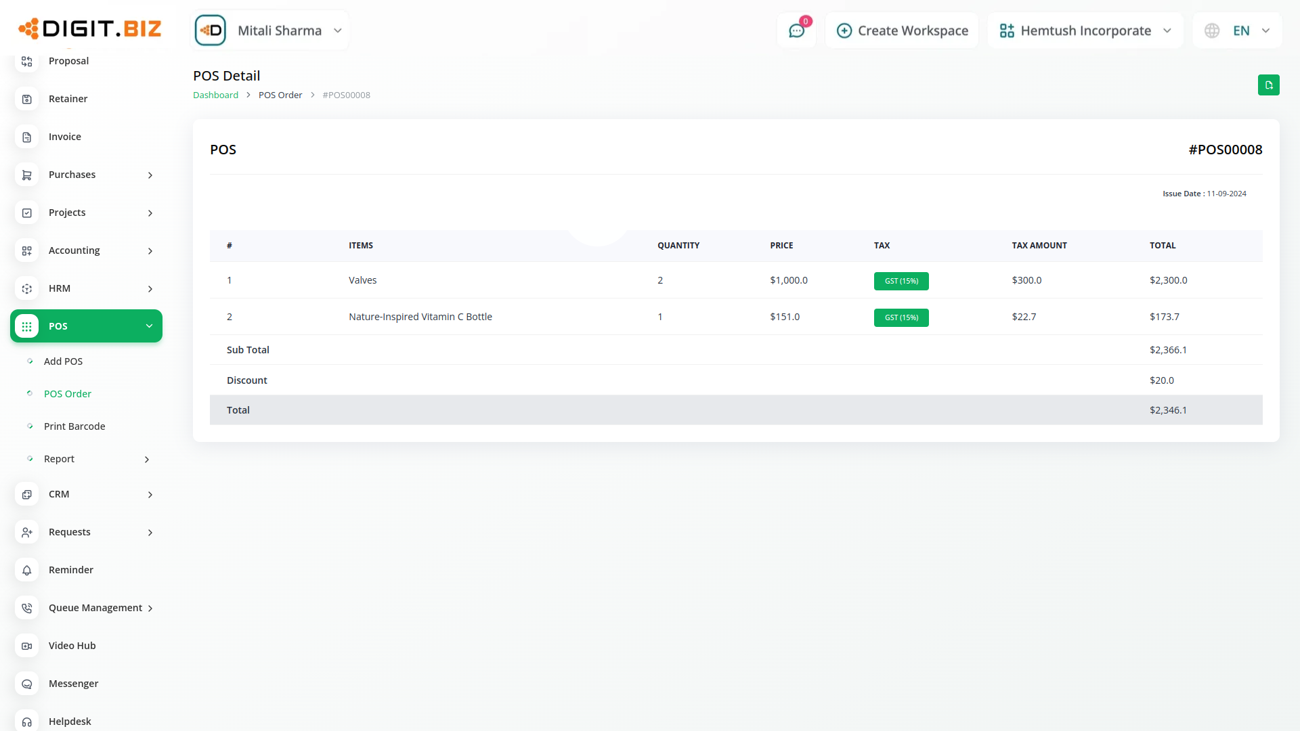Click the Create Workspace button
Viewport: 1300px width, 731px height.
click(902, 30)
